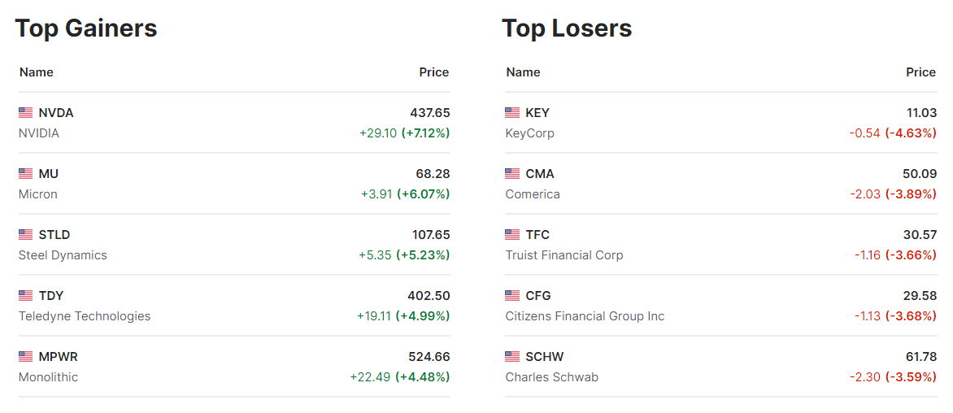Viewport: 953px width, 413px height.
Task: Click the US flag icon beside KEY
Action: [x=512, y=113]
